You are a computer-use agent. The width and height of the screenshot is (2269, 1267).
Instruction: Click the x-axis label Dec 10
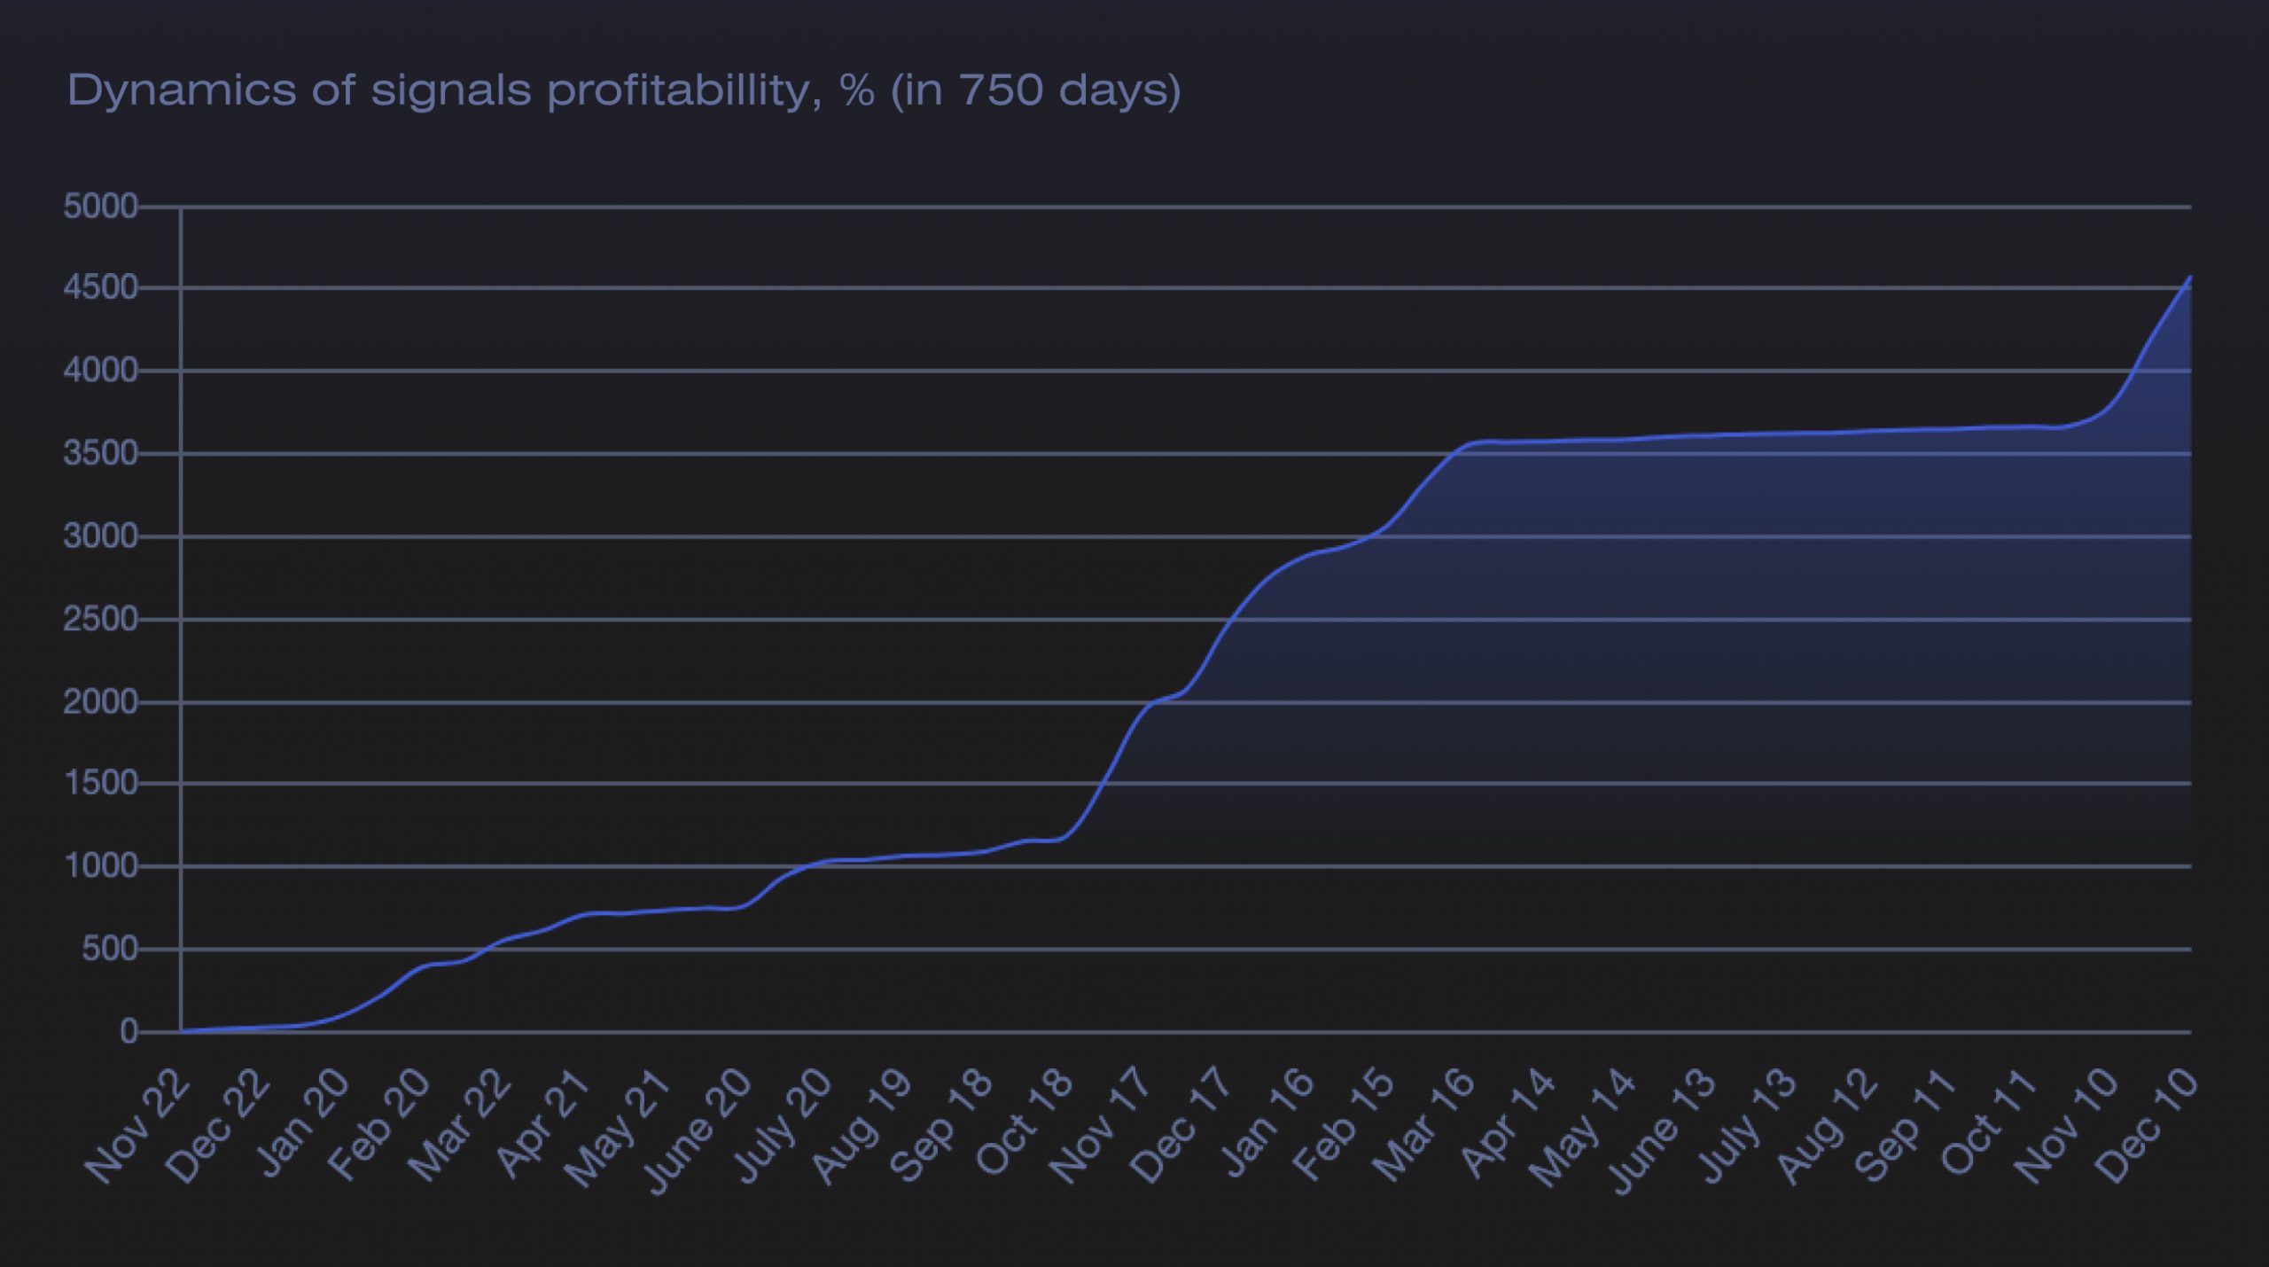click(x=2146, y=1125)
